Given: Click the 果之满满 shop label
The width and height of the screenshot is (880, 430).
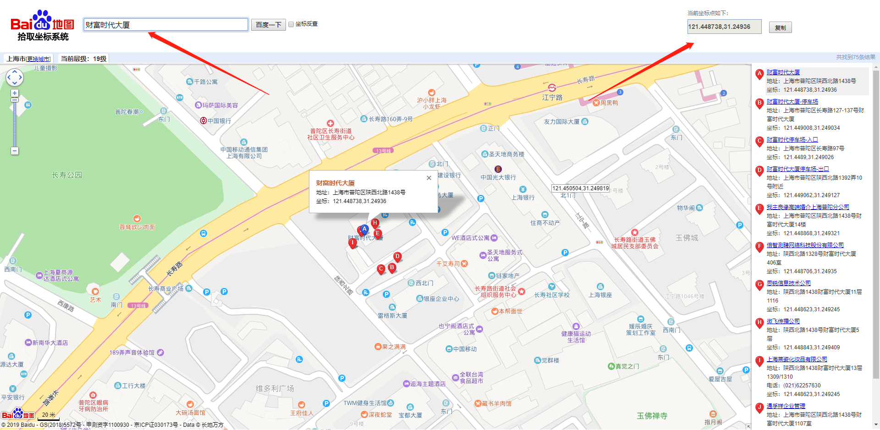Looking at the screenshot, I should pyautogui.click(x=394, y=347).
